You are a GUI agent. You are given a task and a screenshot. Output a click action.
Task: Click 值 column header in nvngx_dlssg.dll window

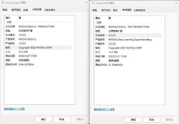pyautogui.click(x=20, y=18)
